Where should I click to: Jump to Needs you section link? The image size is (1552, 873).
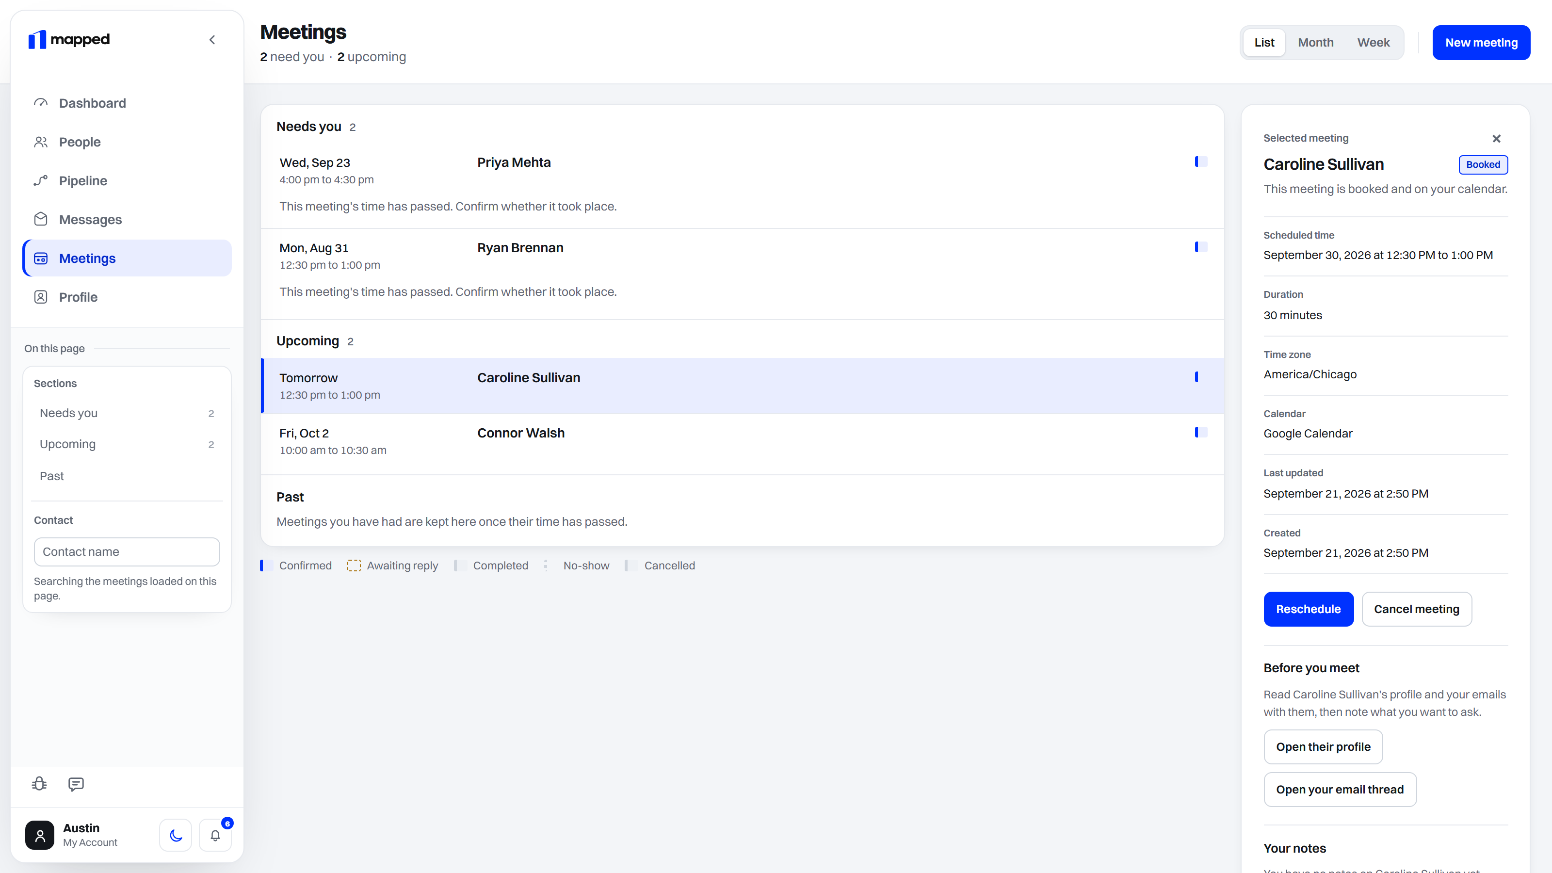[x=127, y=413]
